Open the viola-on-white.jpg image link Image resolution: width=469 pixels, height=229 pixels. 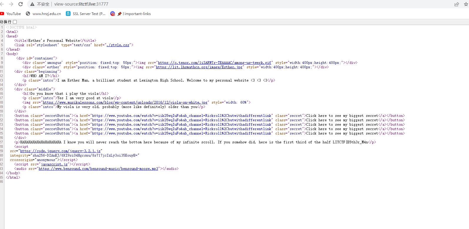pyautogui.click(x=125, y=102)
